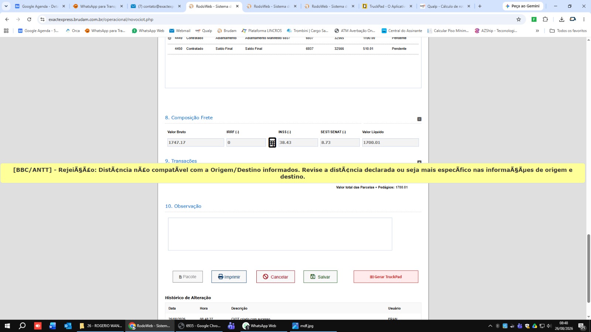Open Qualp bookmark
This screenshot has height=332, width=591.
204,31
